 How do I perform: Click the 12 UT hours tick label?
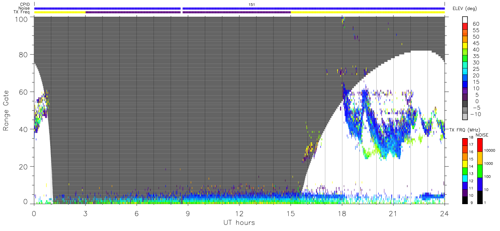[x=239, y=214]
